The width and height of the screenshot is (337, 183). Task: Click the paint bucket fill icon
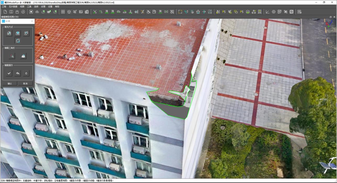(x=148, y=12)
